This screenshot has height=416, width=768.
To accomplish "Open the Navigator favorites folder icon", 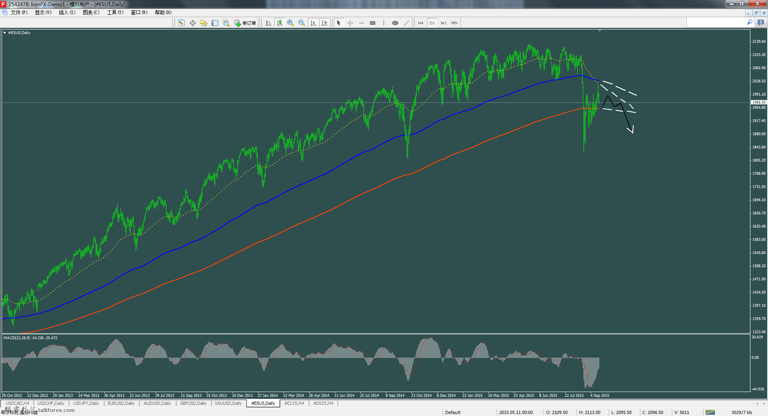I will pyautogui.click(x=204, y=23).
